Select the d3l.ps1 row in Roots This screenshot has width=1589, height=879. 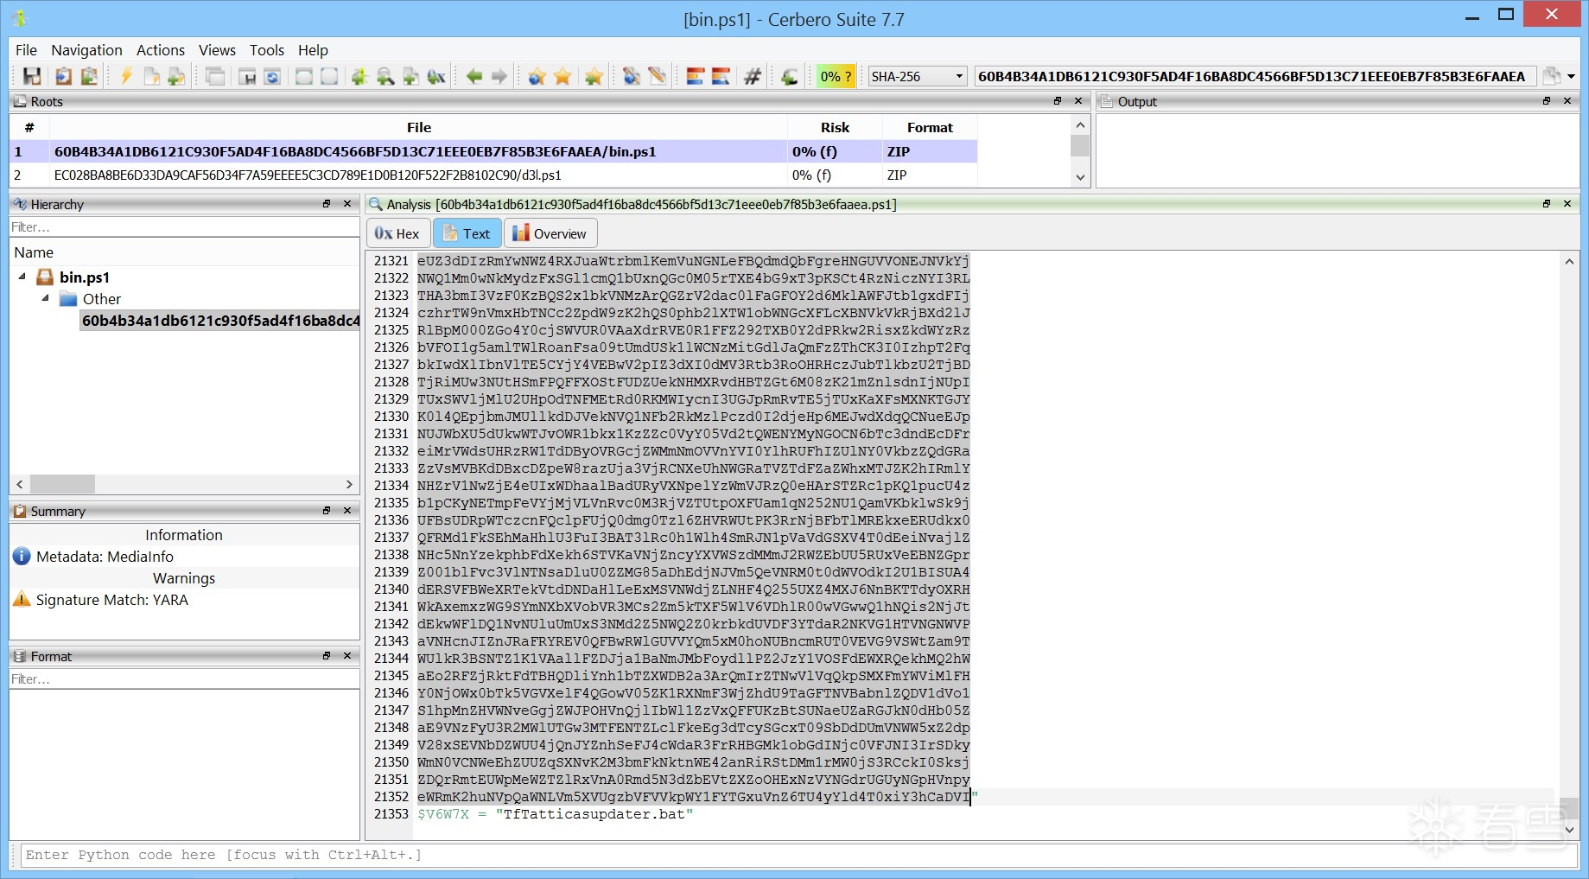pyautogui.click(x=493, y=175)
